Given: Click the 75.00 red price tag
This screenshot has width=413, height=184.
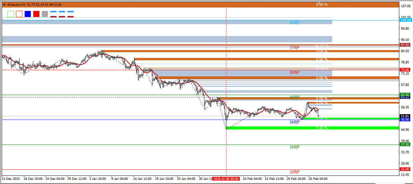Looking at the screenshot, I should [x=405, y=70].
